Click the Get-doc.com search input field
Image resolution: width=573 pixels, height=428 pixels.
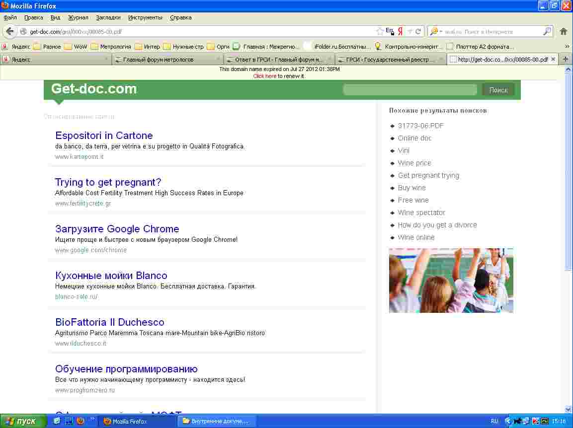[x=410, y=90]
